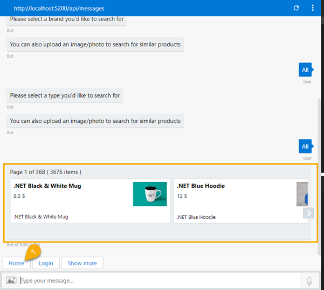The image size is (324, 290).
Task: Click the second 'All' user message bubble
Action: (x=305, y=147)
